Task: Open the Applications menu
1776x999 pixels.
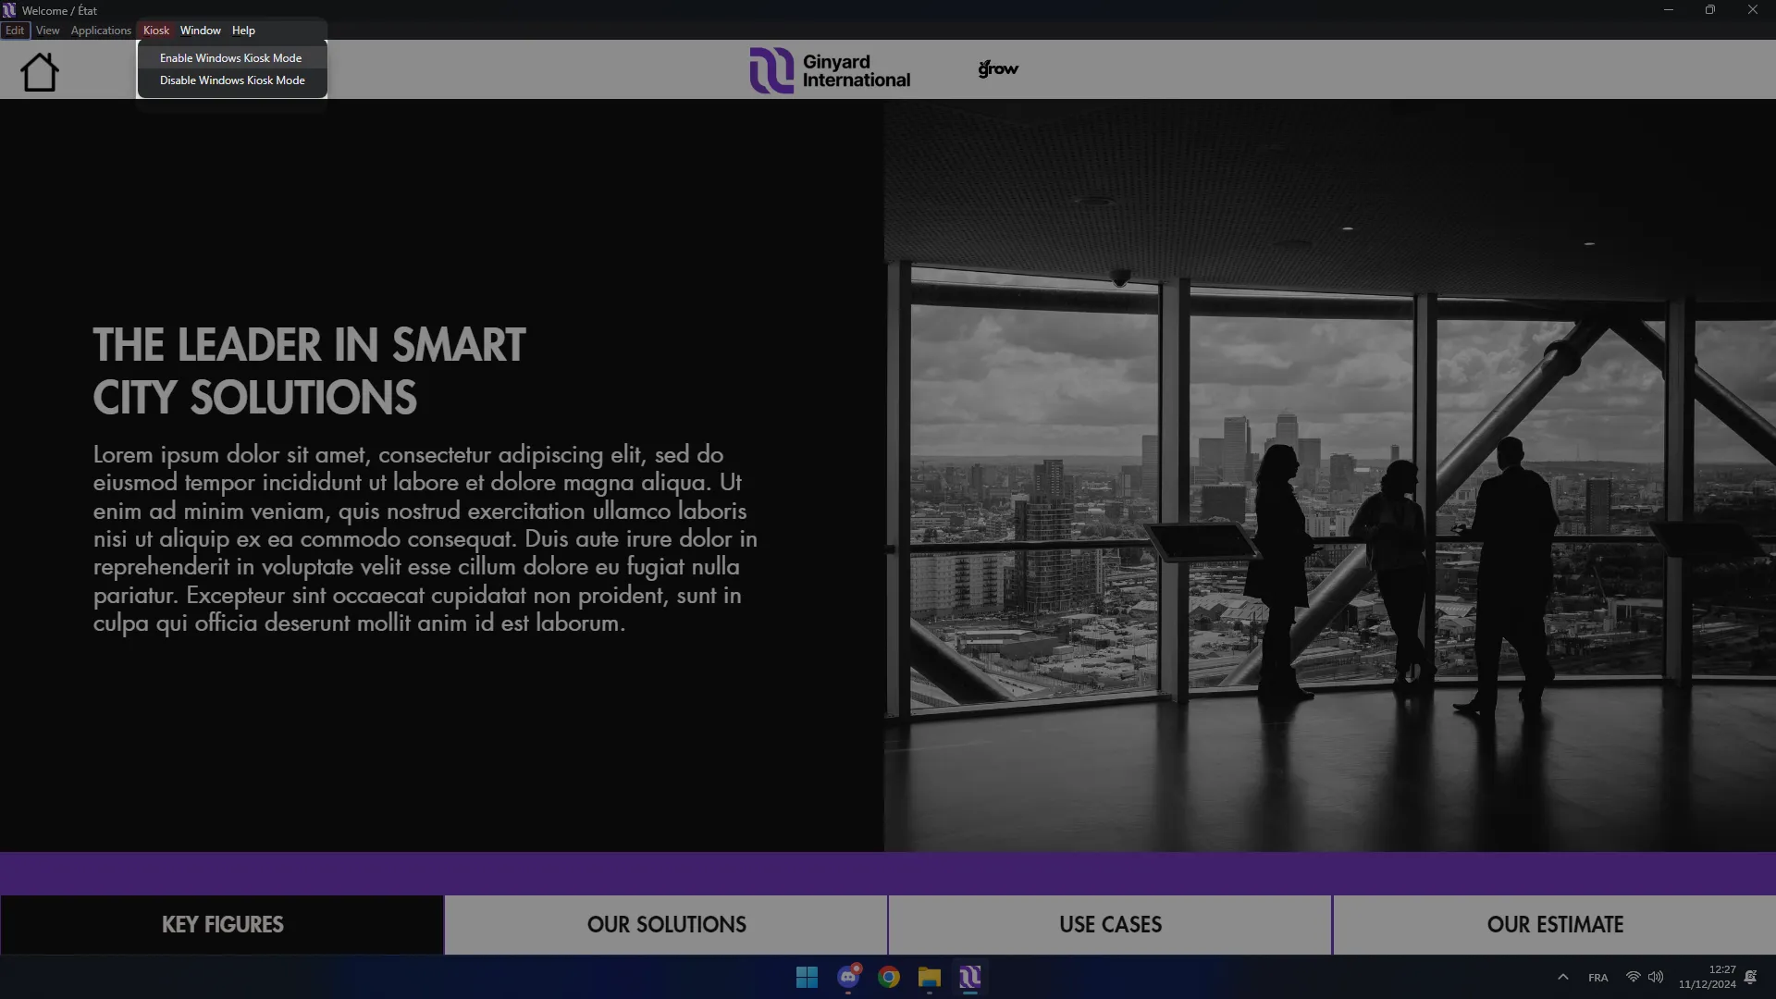Action: [101, 31]
